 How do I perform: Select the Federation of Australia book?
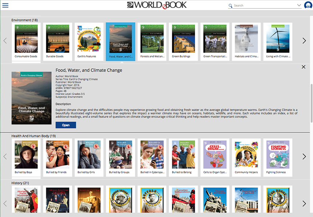246,200
